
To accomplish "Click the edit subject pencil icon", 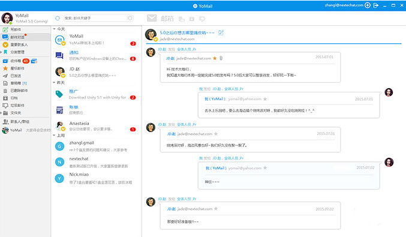I will 221,32.
